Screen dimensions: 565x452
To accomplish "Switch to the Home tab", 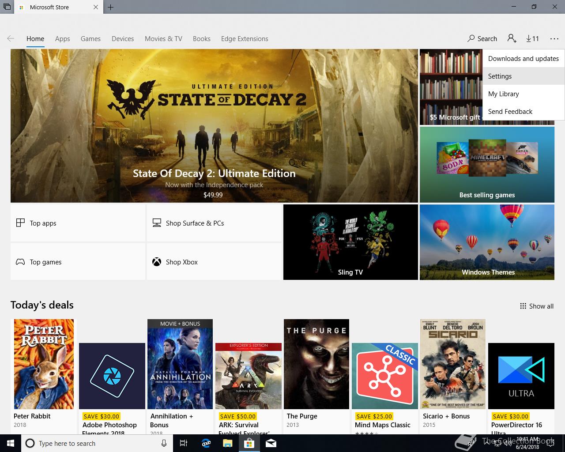I will pyautogui.click(x=35, y=39).
